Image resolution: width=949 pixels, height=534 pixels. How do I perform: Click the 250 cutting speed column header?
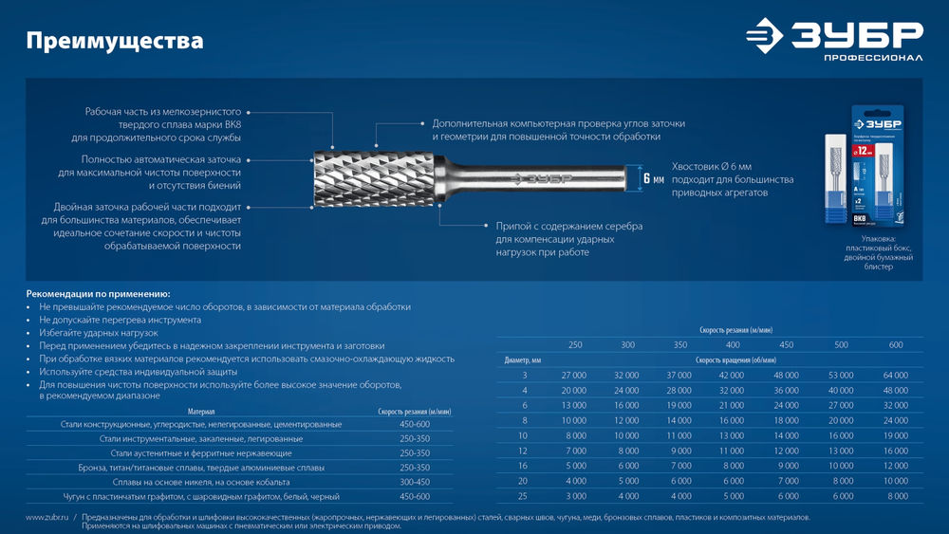coord(575,344)
